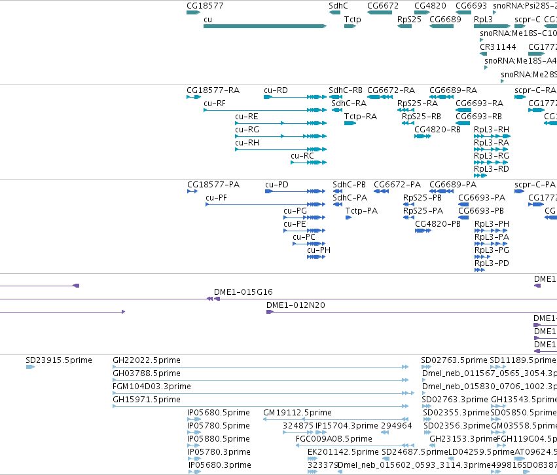Select the CG6693-PB protein label
This screenshot has width=557, height=475.
480,211
